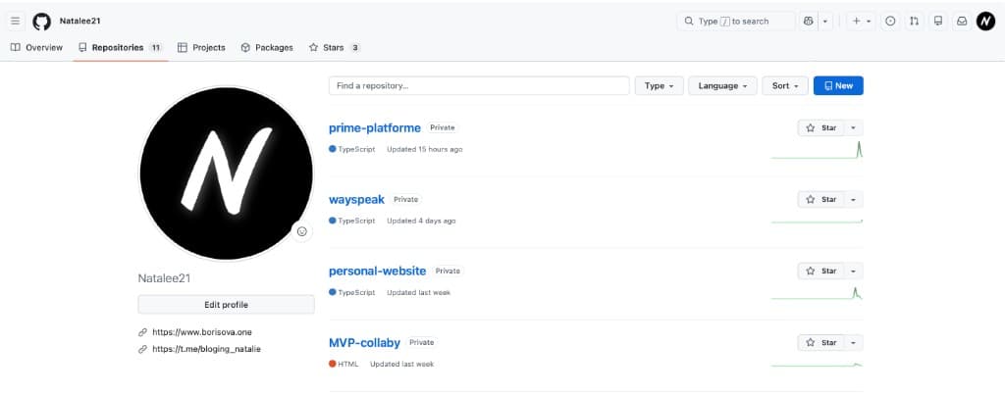Click the link icon beside borisova.one
The width and height of the screenshot is (1005, 396).
(143, 332)
